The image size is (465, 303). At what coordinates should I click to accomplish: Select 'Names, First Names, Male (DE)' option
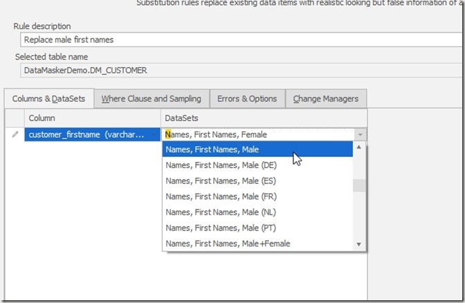point(257,165)
